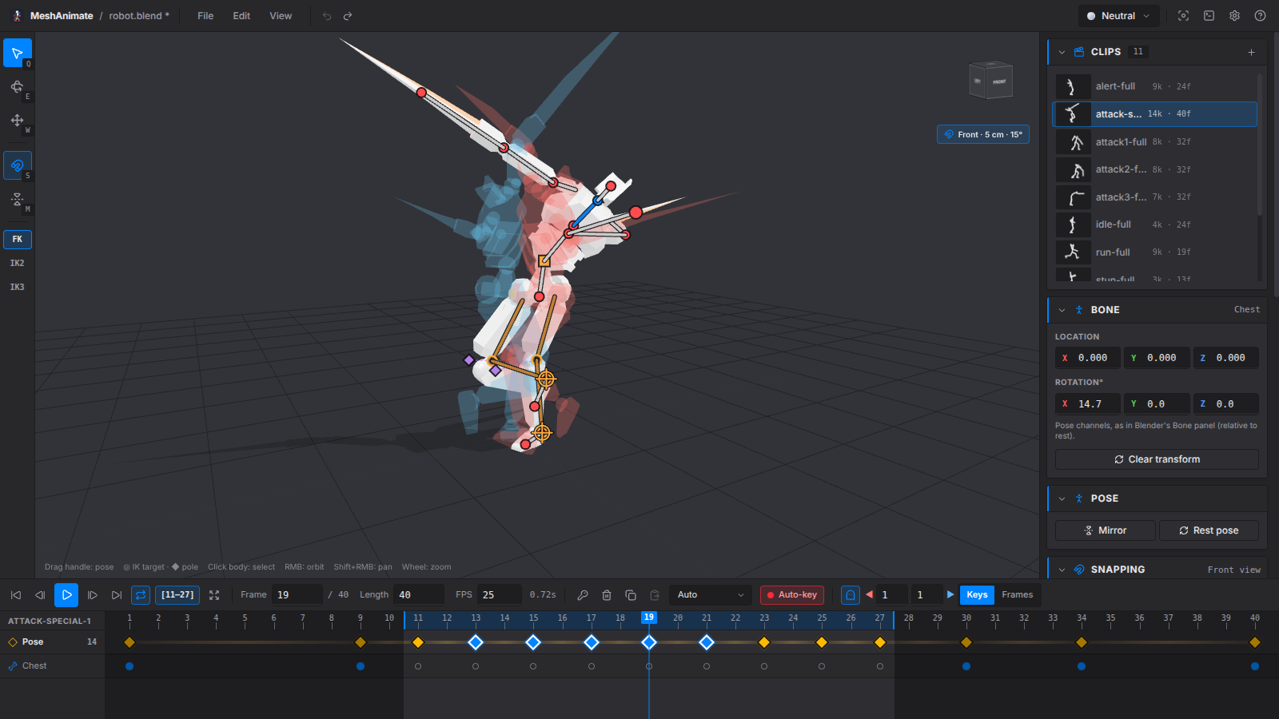Toggle loop playback
Image resolution: width=1279 pixels, height=719 pixels.
pos(141,595)
